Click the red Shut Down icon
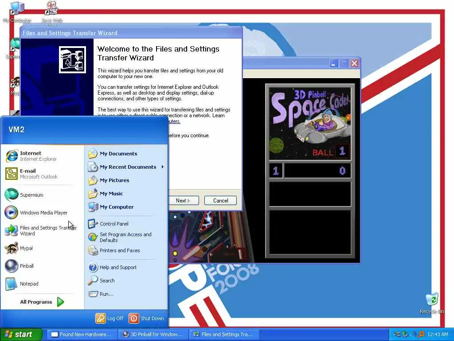Screen dimensions: 454x341 click(x=133, y=318)
